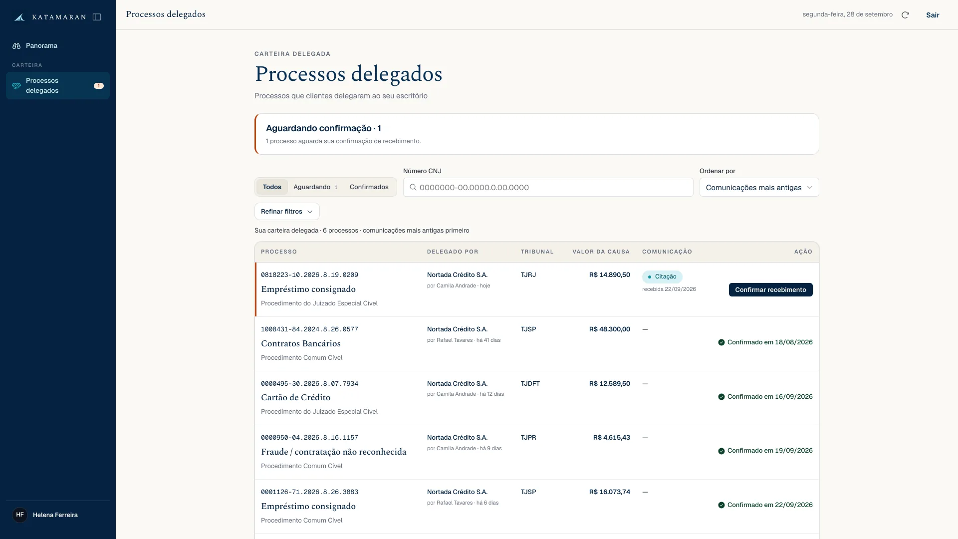Open the Contratos Bancários process
The height and width of the screenshot is (539, 958).
(301, 343)
